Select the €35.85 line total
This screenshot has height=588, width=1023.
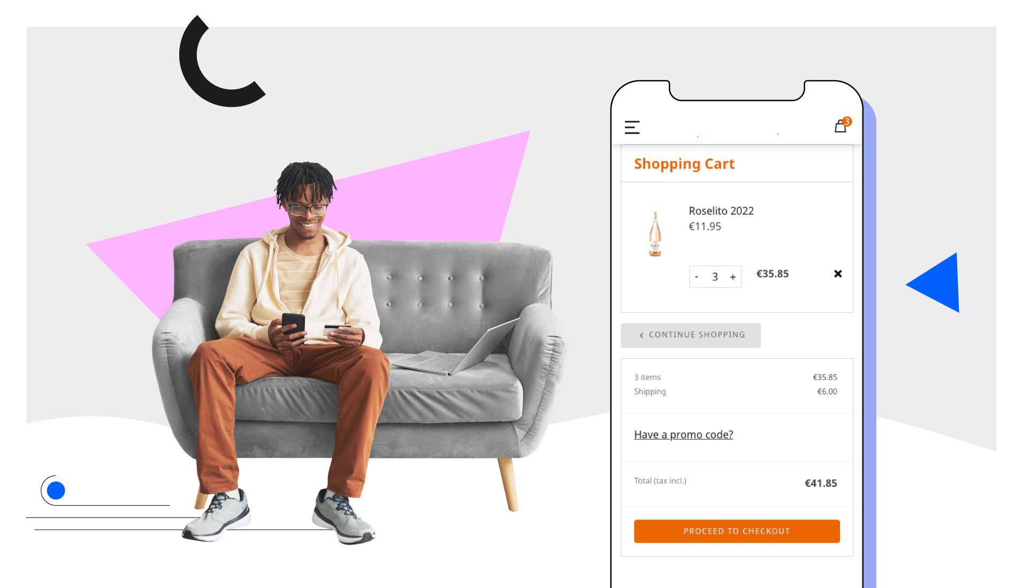tap(773, 274)
